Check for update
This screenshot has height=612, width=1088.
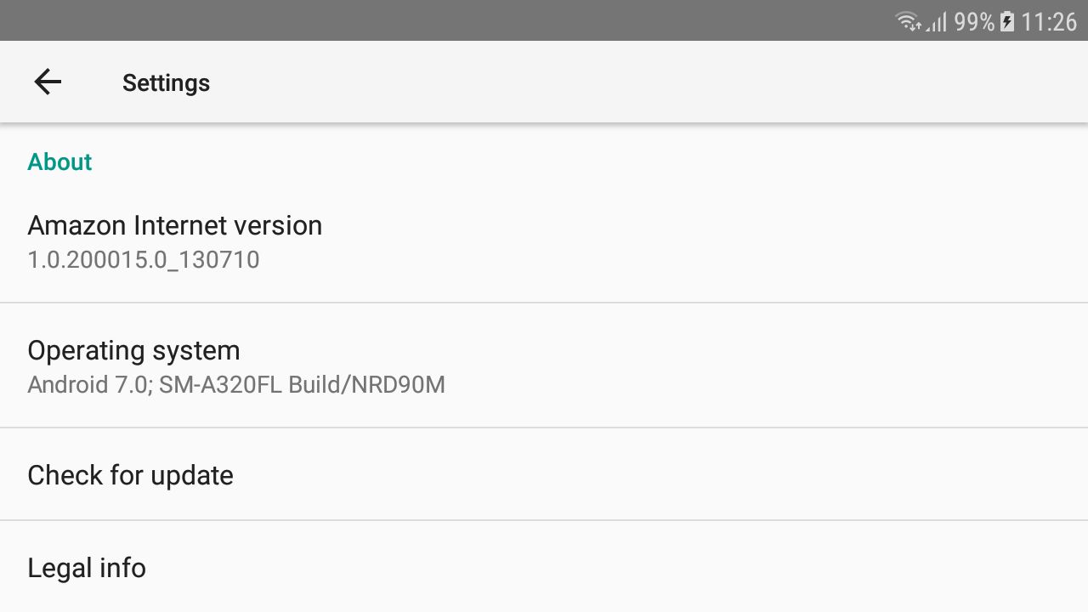130,475
